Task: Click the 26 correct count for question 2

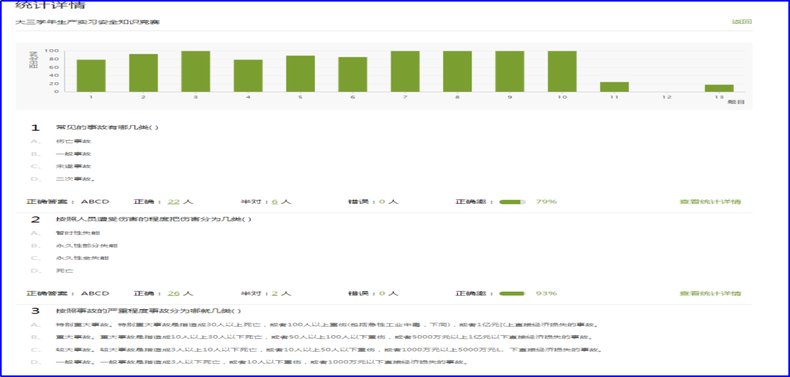Action: point(173,293)
